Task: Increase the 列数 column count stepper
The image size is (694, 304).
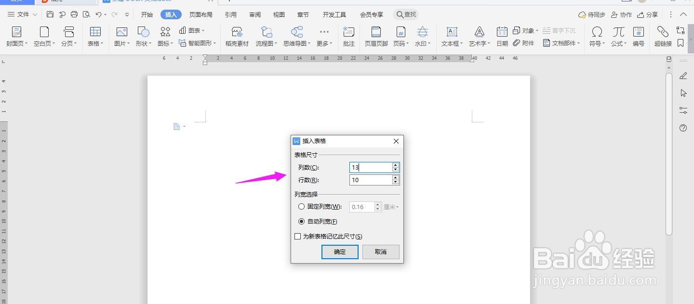Action: (x=396, y=165)
